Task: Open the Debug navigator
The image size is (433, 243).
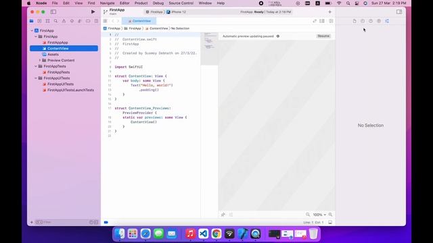Action: 80,21
